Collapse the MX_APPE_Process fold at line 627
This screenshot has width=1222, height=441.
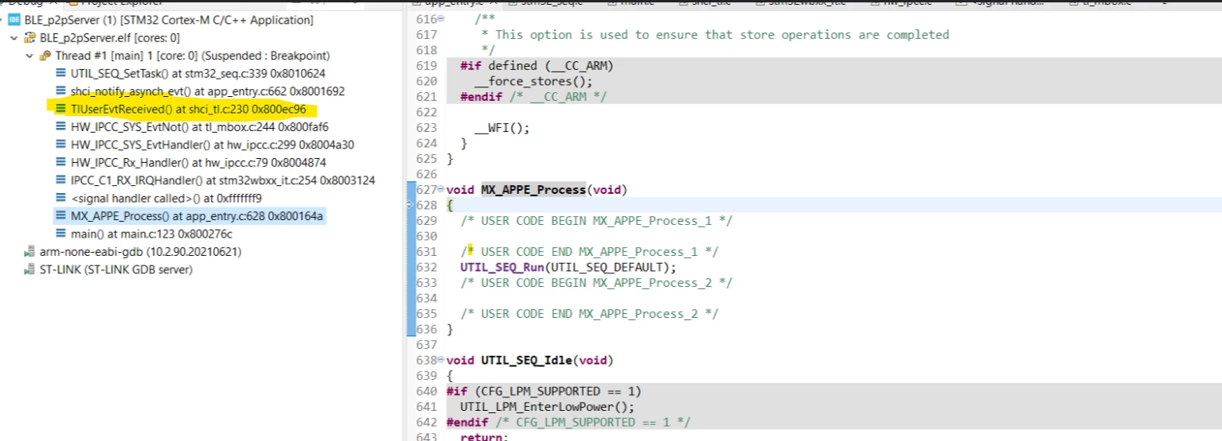[x=442, y=190]
